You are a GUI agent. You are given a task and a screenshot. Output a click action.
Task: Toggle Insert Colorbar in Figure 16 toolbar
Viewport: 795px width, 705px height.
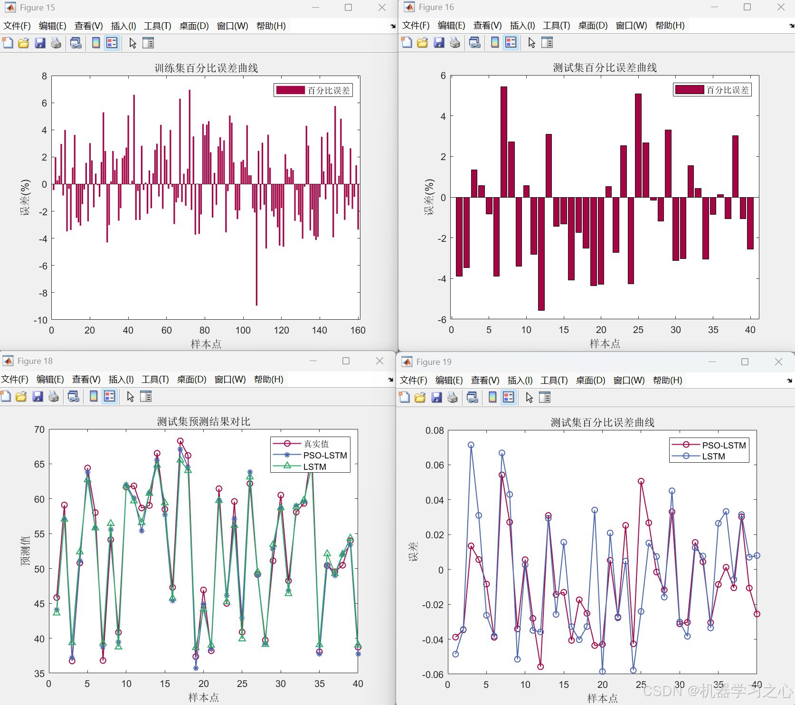point(495,43)
